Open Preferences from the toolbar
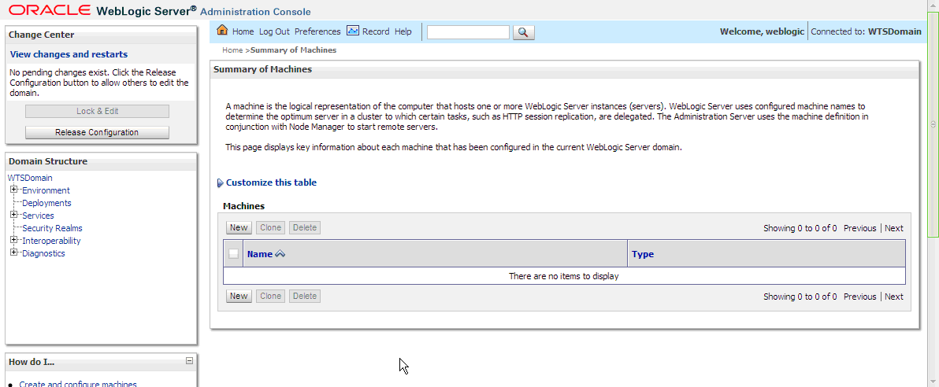This screenshot has height=387, width=939. [317, 31]
